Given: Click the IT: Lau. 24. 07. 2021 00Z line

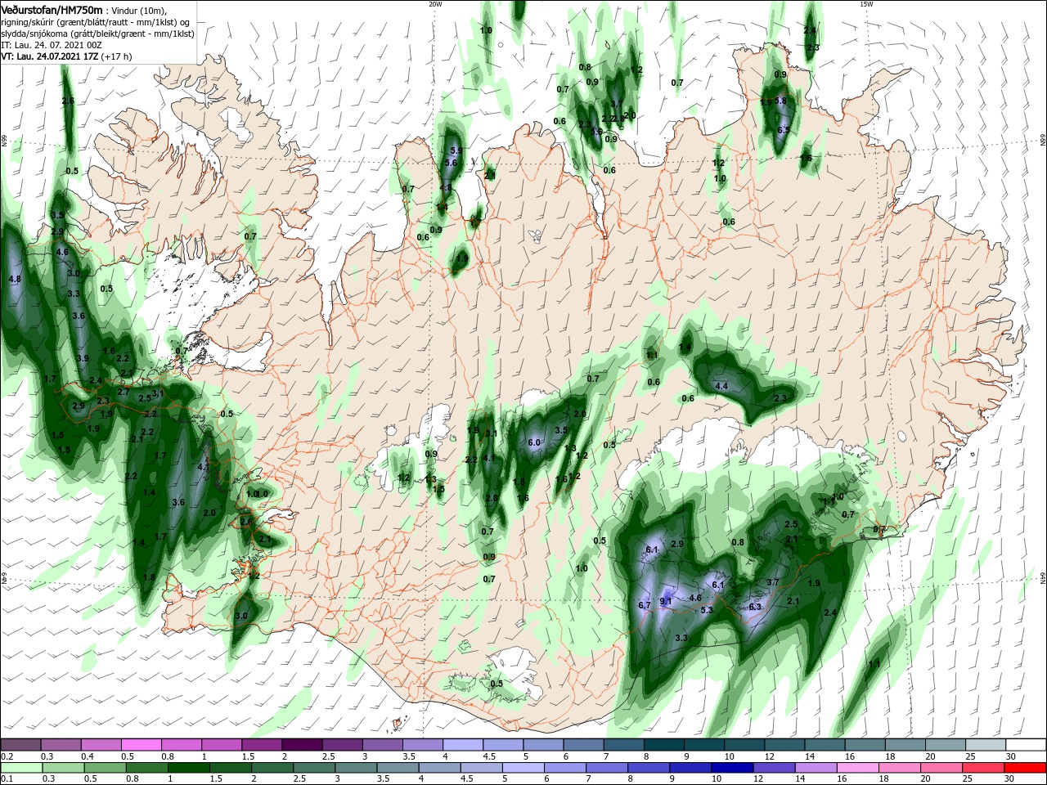Looking at the screenshot, I should pos(51,45).
